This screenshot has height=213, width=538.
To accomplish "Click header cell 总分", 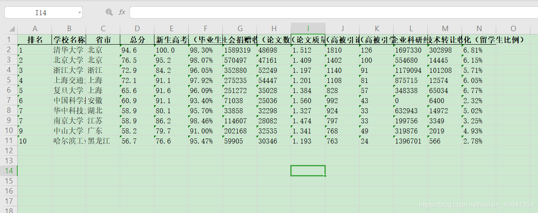I will coord(137,40).
